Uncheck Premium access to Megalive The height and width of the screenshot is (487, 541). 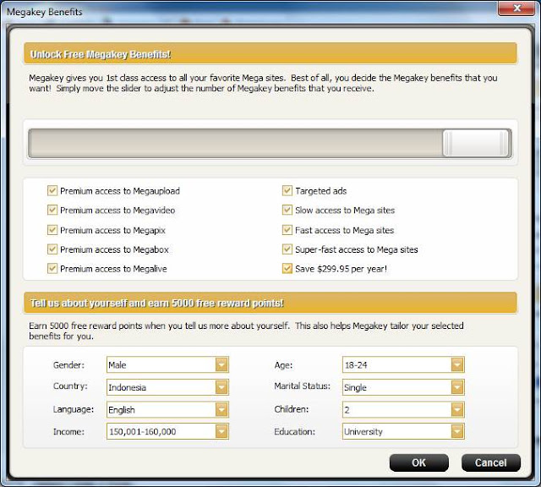pos(52,269)
